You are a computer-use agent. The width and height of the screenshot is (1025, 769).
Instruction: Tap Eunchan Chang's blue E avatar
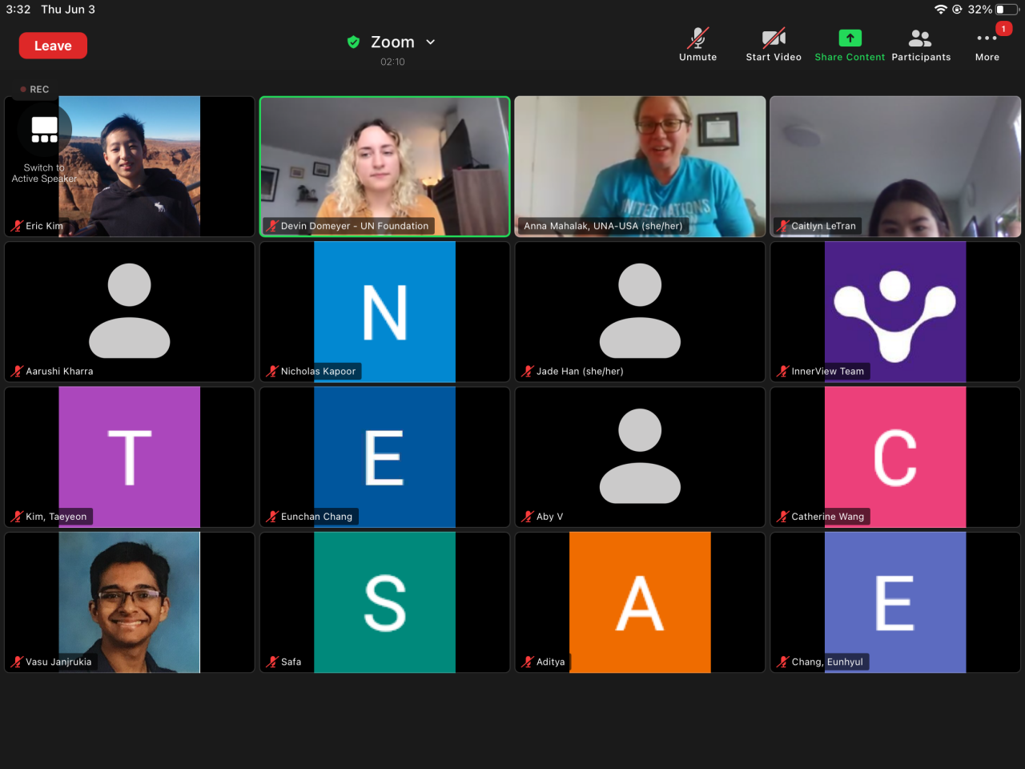coord(385,457)
